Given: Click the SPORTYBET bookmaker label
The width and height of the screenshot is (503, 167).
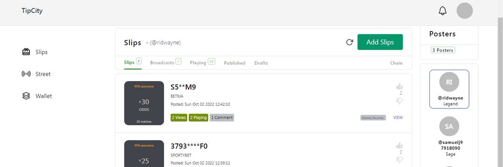Looking at the screenshot, I should click(x=181, y=155).
